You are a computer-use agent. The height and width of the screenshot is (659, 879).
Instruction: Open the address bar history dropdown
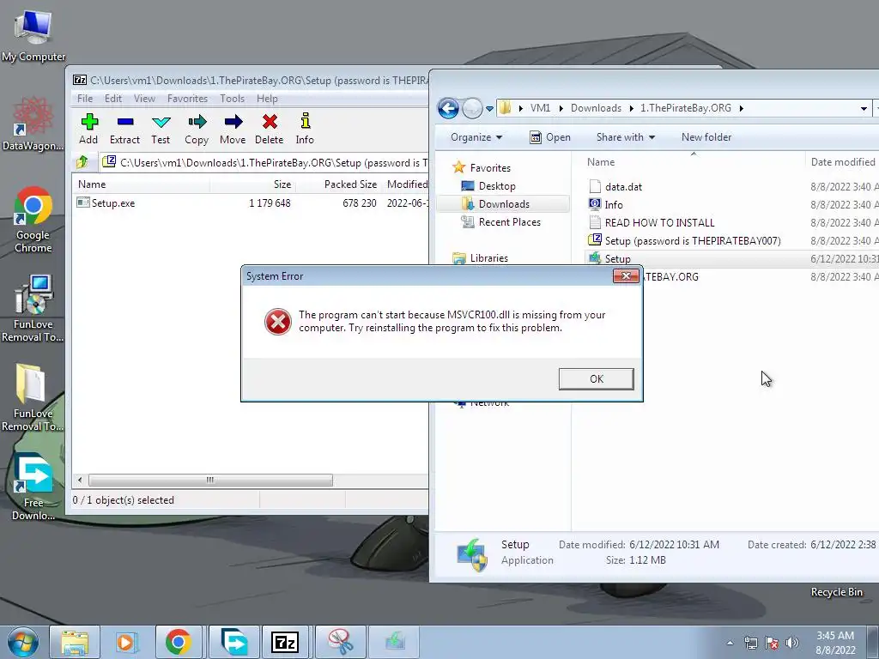point(864,109)
